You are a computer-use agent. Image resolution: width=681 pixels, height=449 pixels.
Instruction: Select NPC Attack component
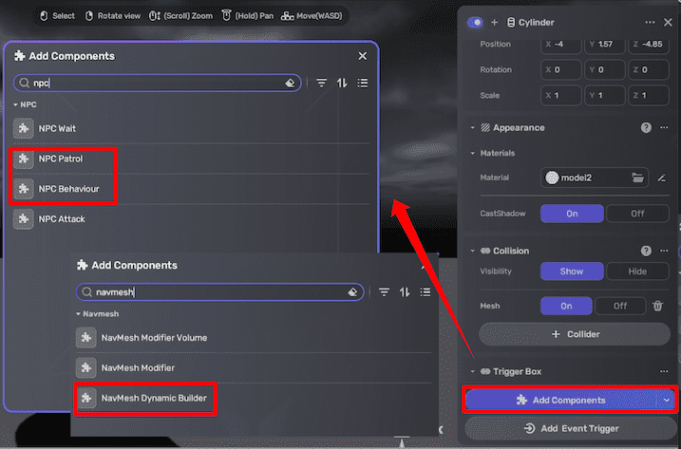coord(191,219)
